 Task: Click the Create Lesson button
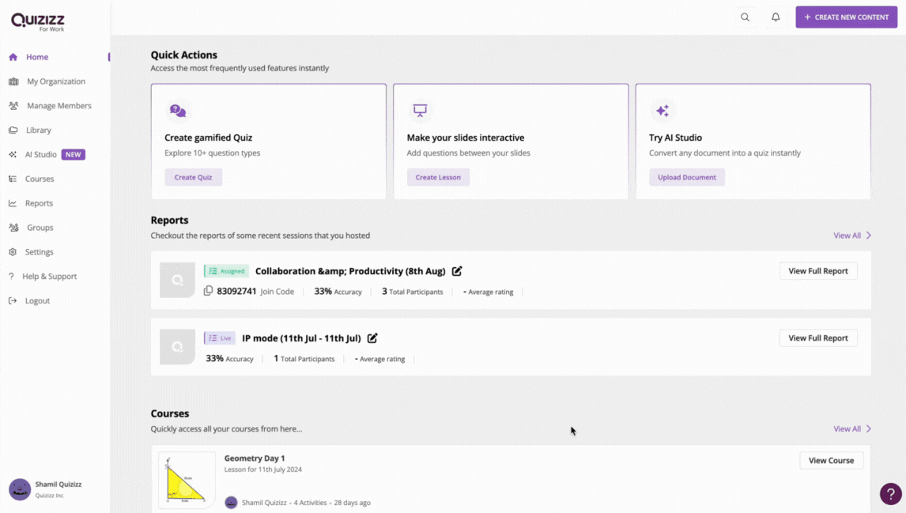point(438,177)
